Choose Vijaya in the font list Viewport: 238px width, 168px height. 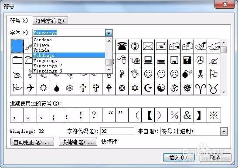click(x=69, y=45)
